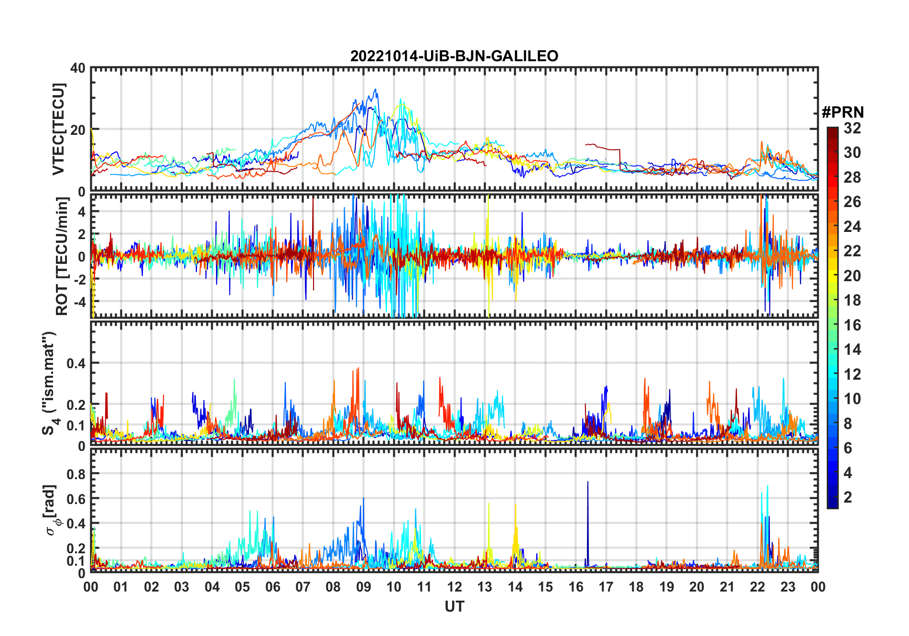Click the sigma phi tick label 0.6
909x636 pixels.
[76, 499]
